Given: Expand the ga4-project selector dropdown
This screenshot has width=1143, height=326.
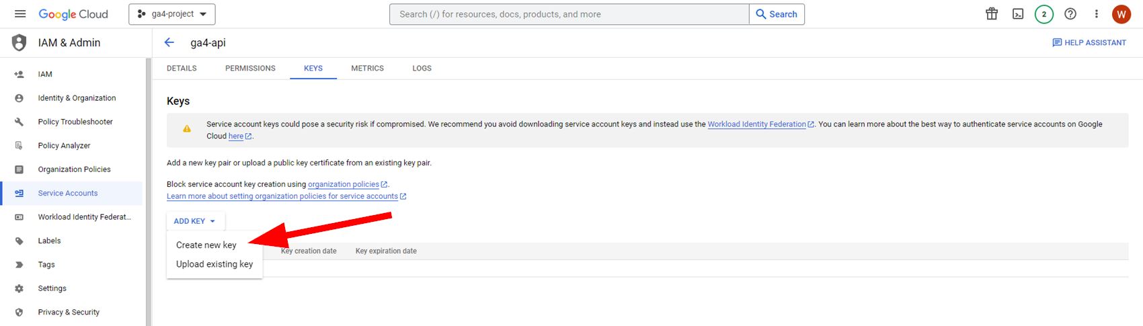Looking at the screenshot, I should (x=172, y=14).
